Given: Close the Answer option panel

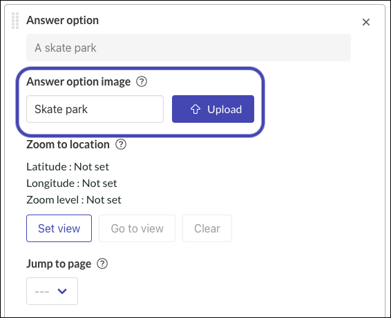Looking at the screenshot, I should click(366, 22).
